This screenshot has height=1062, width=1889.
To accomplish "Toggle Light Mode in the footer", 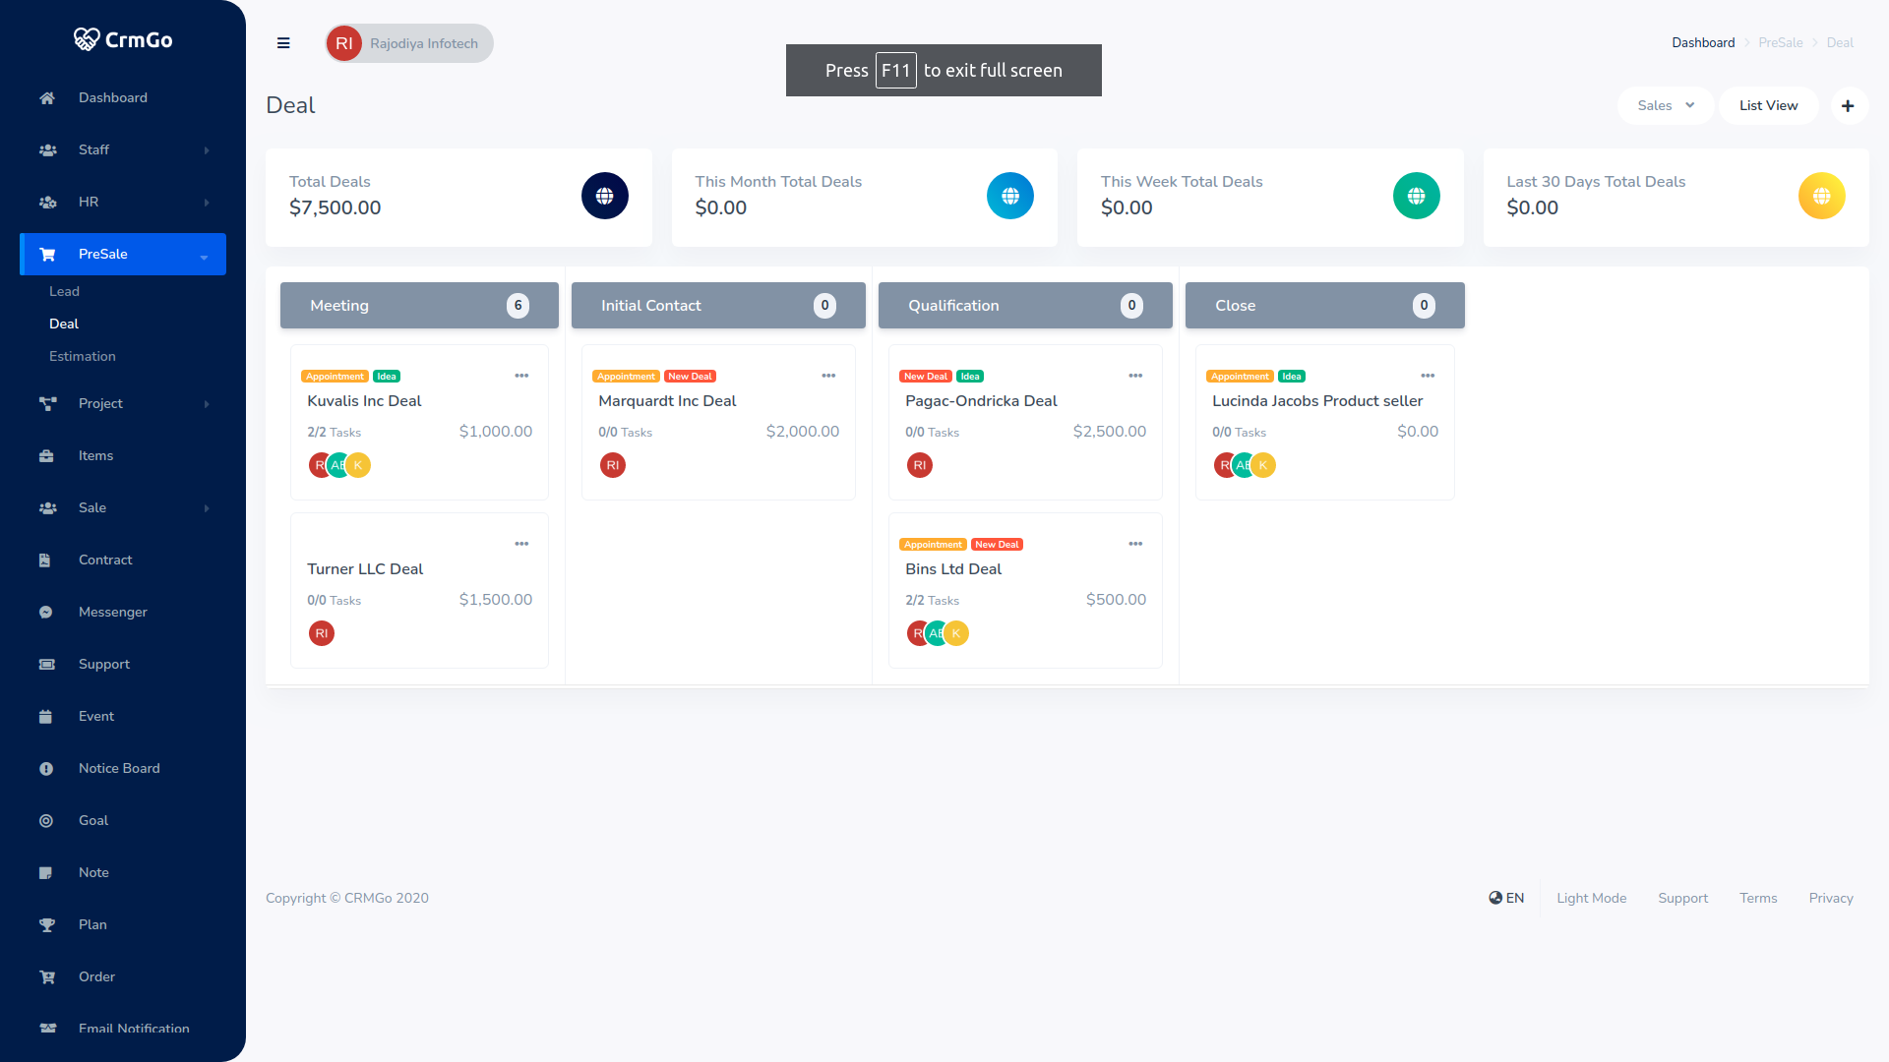I will (x=1591, y=898).
